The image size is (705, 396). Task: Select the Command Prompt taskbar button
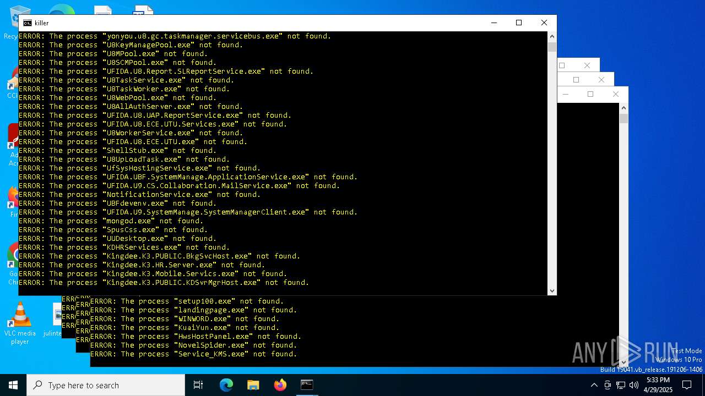(307, 385)
